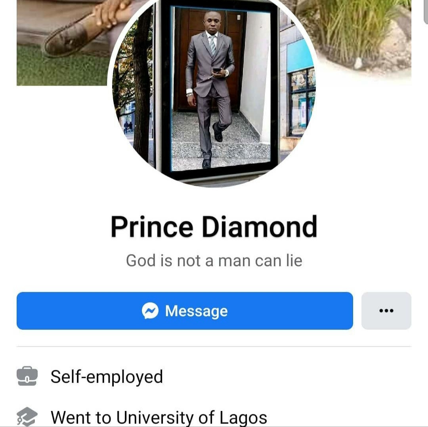
Task: Tap the divider line above the intro section
Action: point(214,345)
